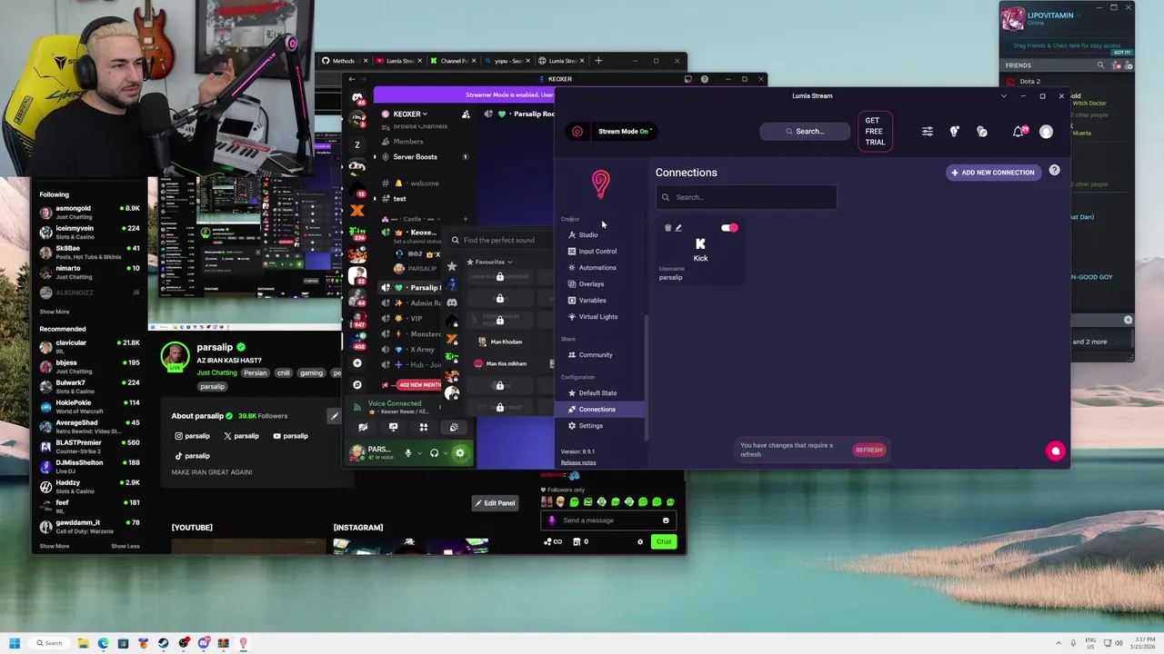The width and height of the screenshot is (1164, 654).
Task: Focus the Connections search field
Action: [x=746, y=197]
